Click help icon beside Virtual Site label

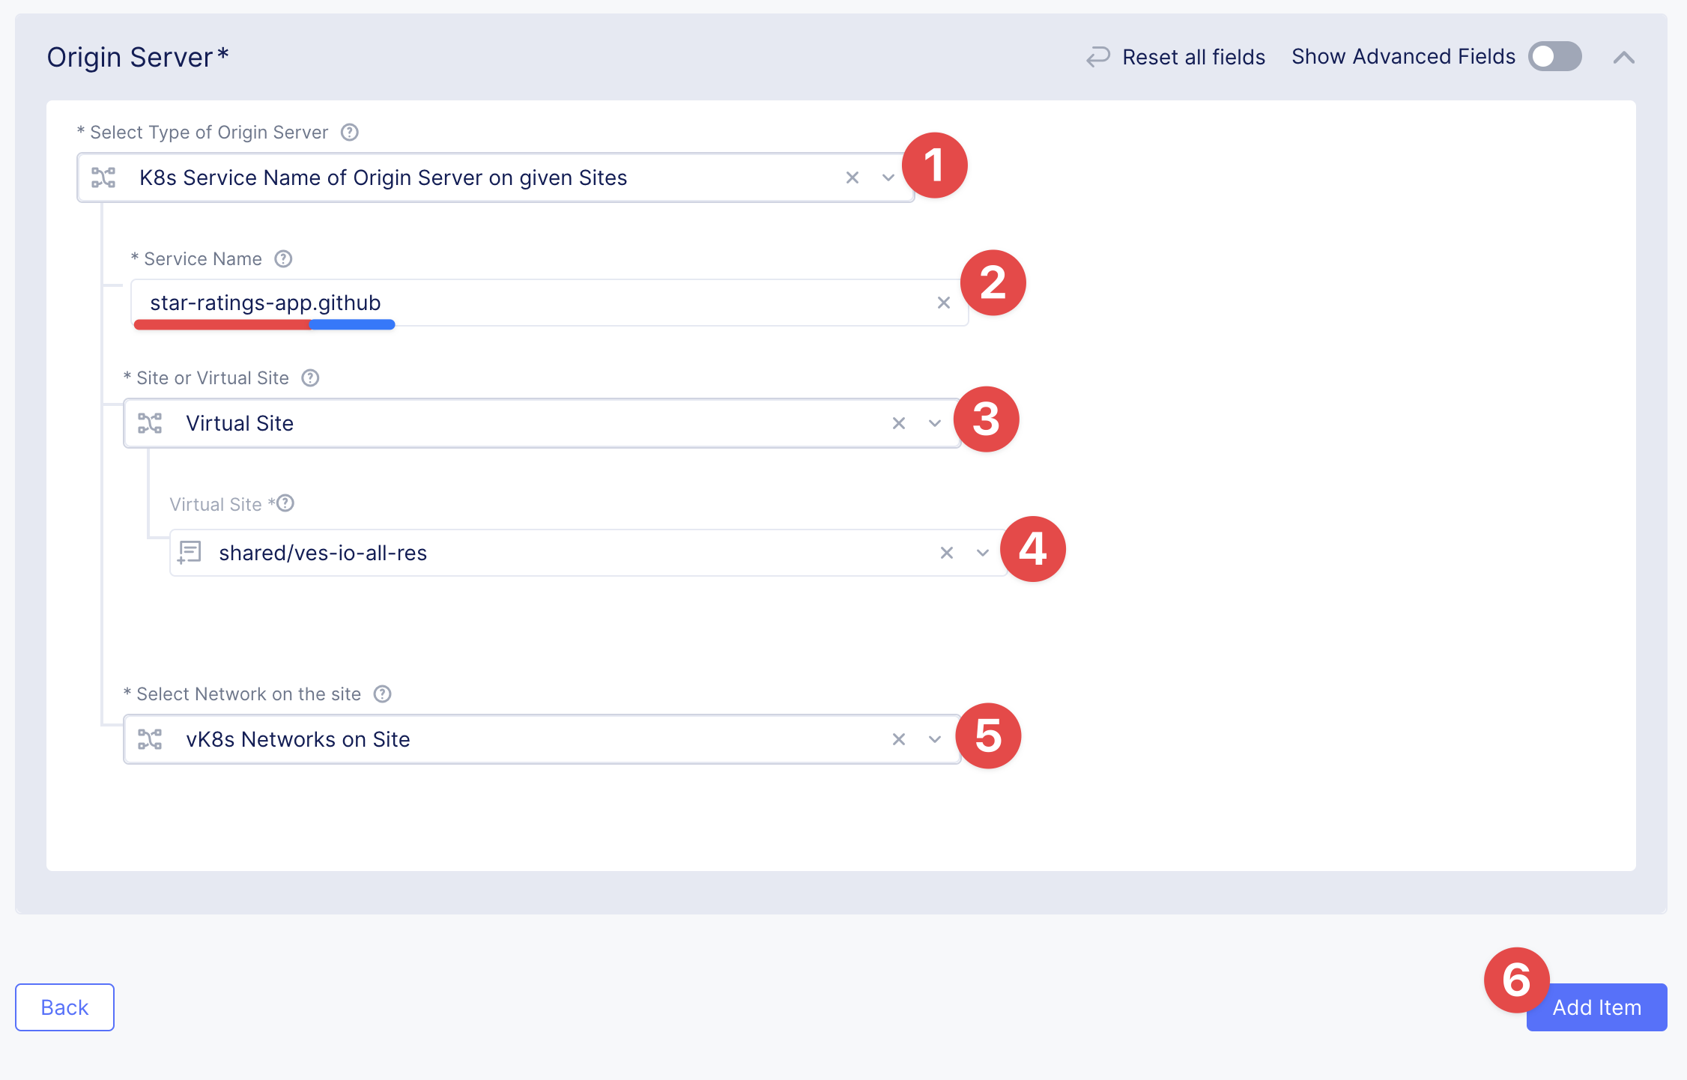point(285,503)
